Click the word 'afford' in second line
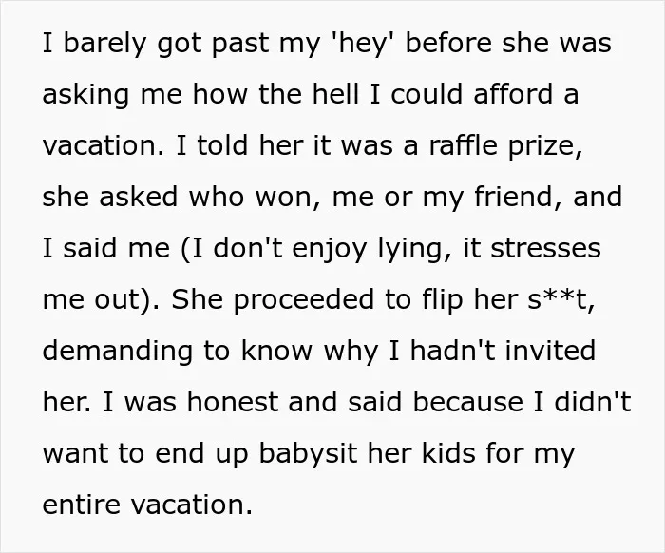The image size is (665, 553). (513, 93)
